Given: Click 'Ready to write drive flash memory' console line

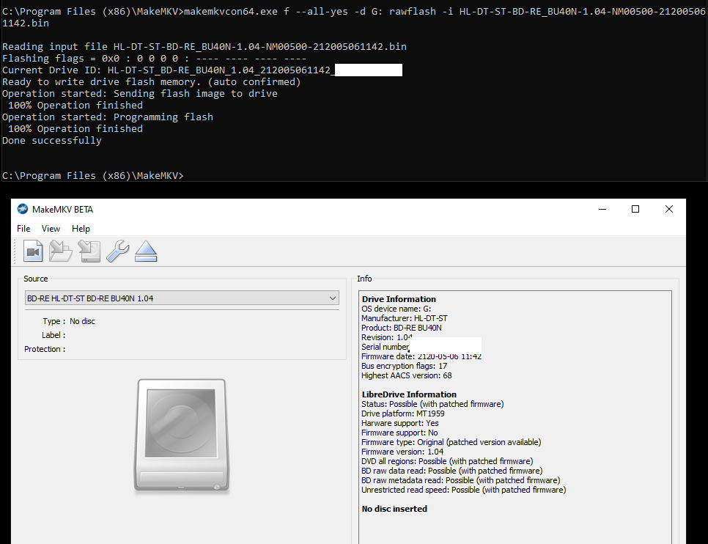Looking at the screenshot, I should [151, 82].
